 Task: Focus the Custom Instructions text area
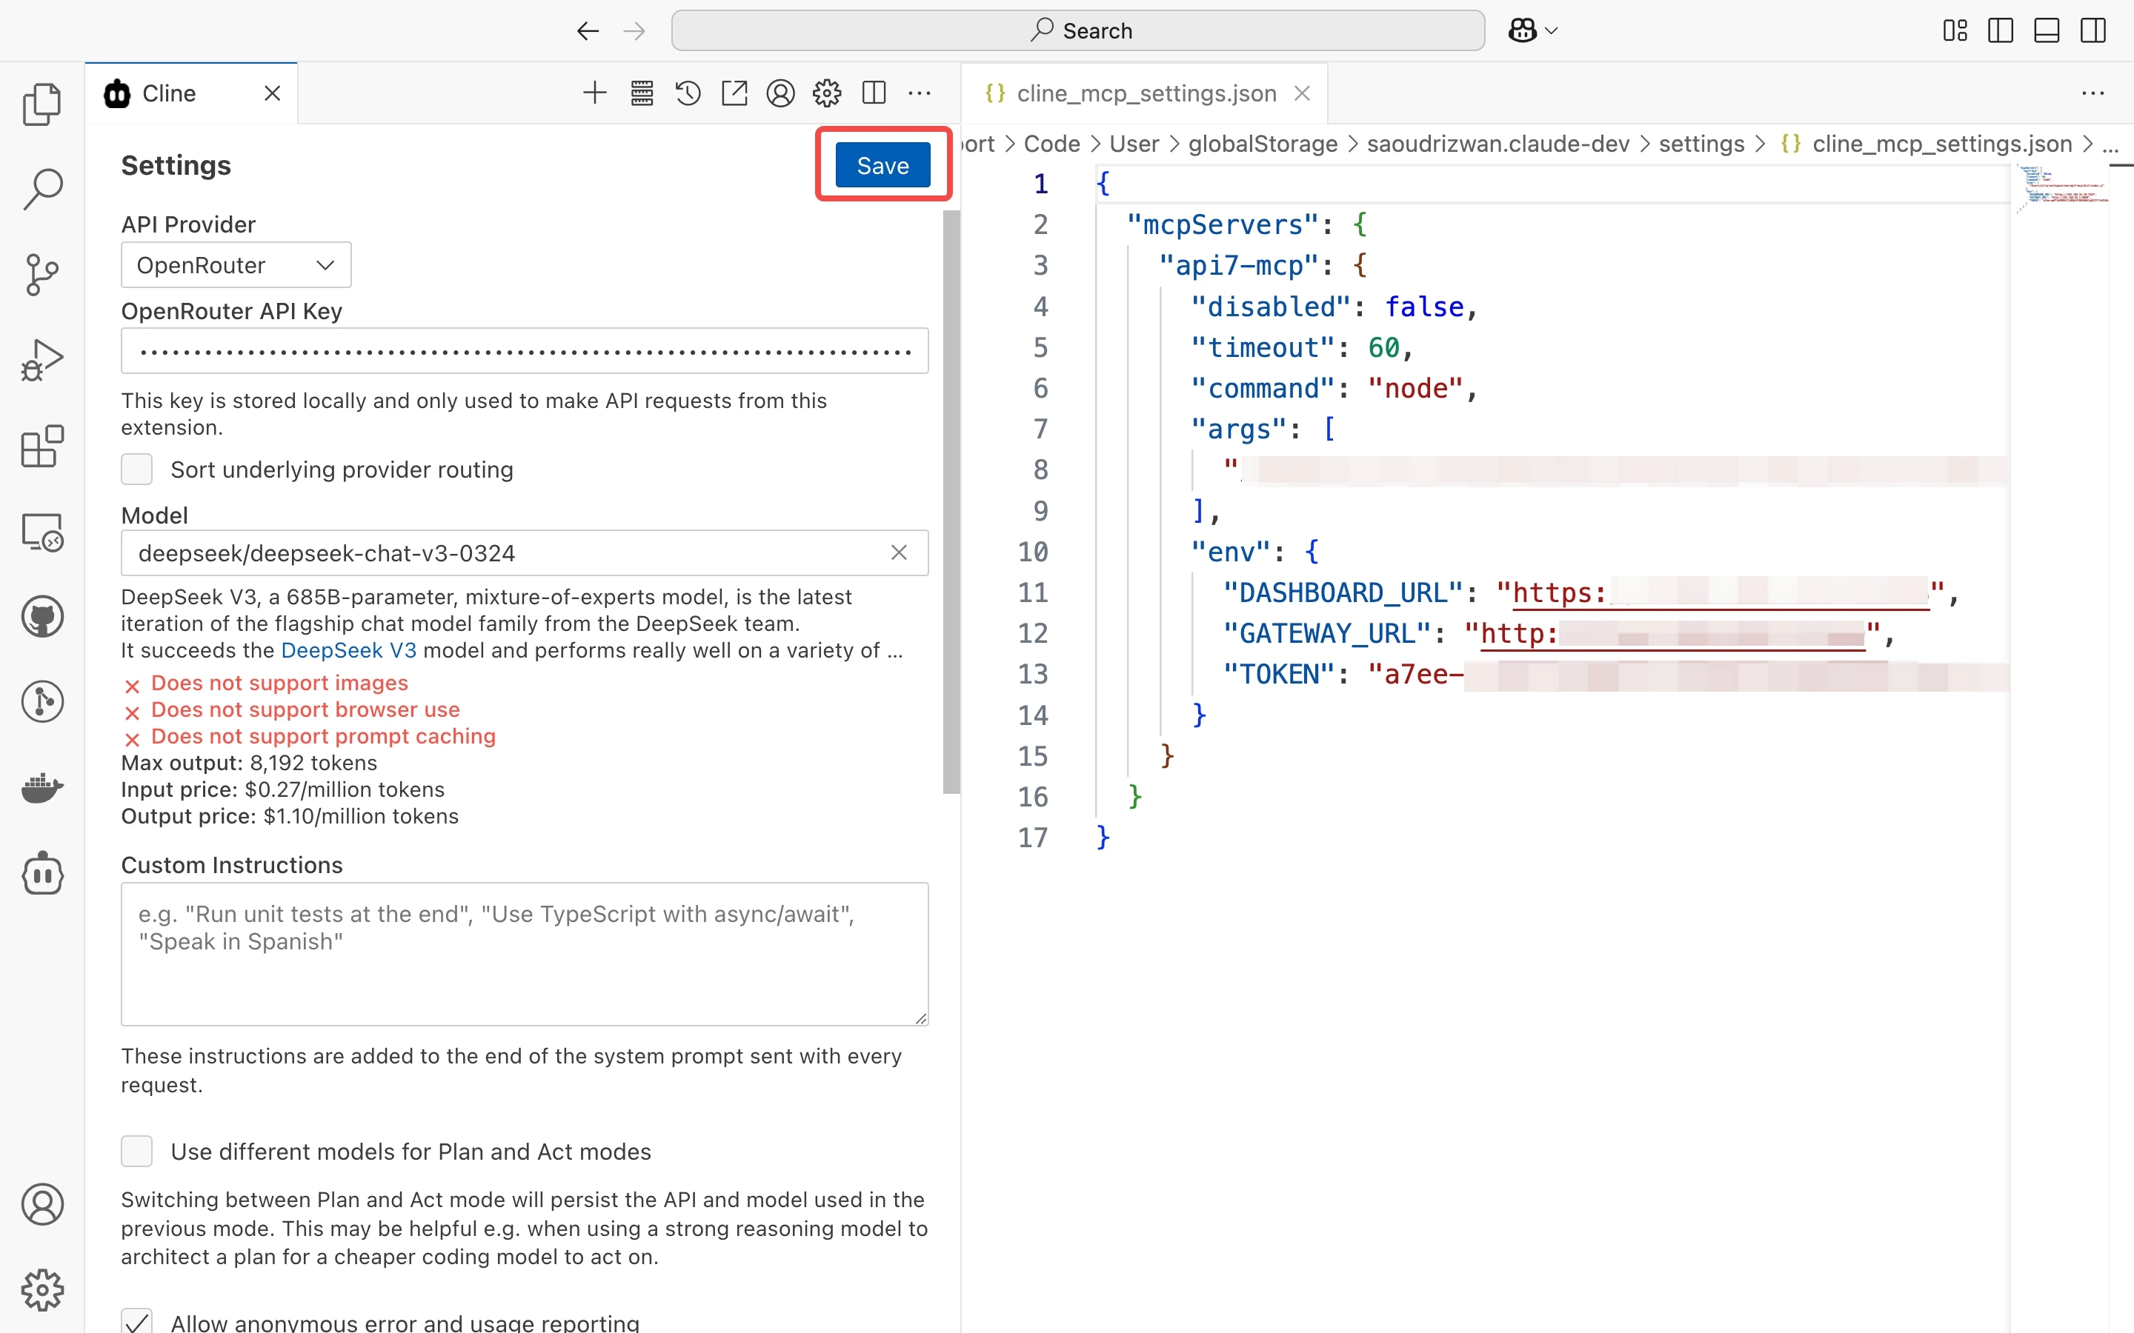tap(525, 954)
